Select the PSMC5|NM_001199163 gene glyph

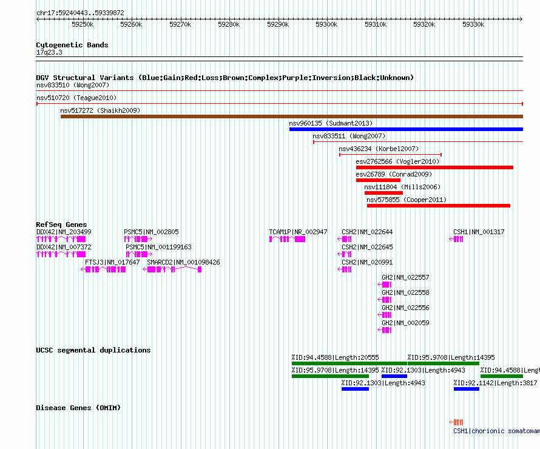click(139, 254)
